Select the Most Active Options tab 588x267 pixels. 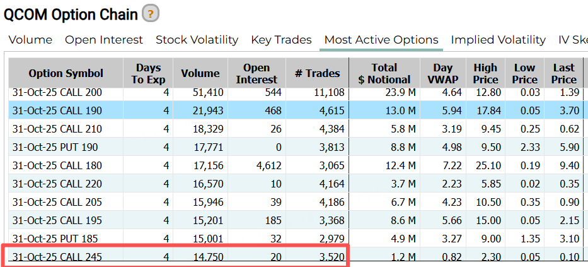(381, 40)
